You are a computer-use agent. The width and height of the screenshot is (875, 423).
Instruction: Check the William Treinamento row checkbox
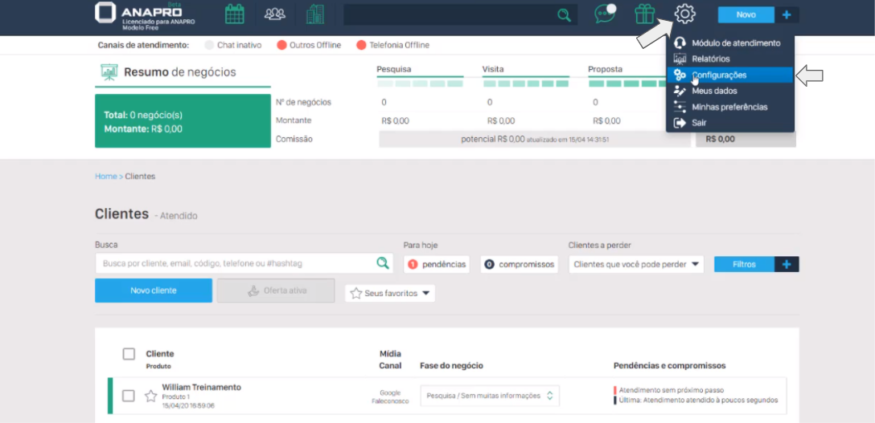(x=129, y=396)
